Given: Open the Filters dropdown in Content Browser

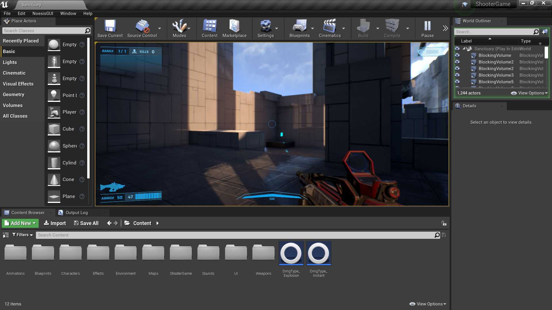Looking at the screenshot, I should point(22,235).
